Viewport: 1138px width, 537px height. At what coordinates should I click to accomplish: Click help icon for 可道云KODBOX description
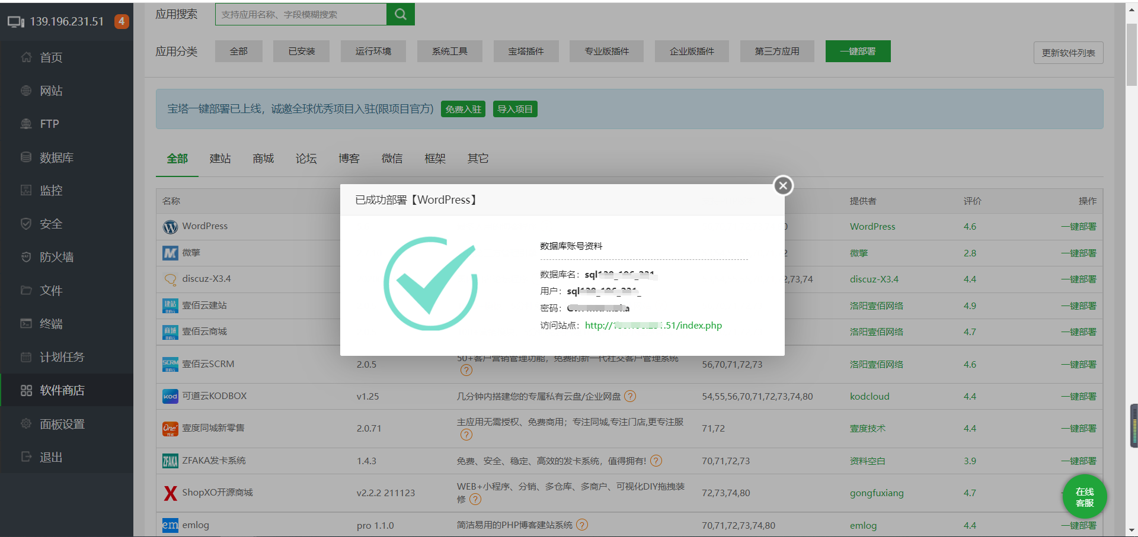click(630, 396)
